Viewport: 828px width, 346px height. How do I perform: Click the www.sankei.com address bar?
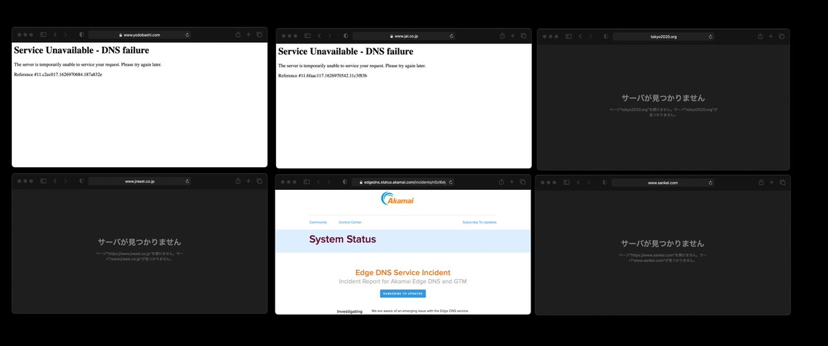663,182
